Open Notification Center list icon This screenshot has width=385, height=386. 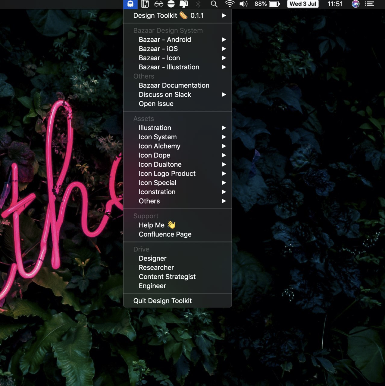click(369, 4)
